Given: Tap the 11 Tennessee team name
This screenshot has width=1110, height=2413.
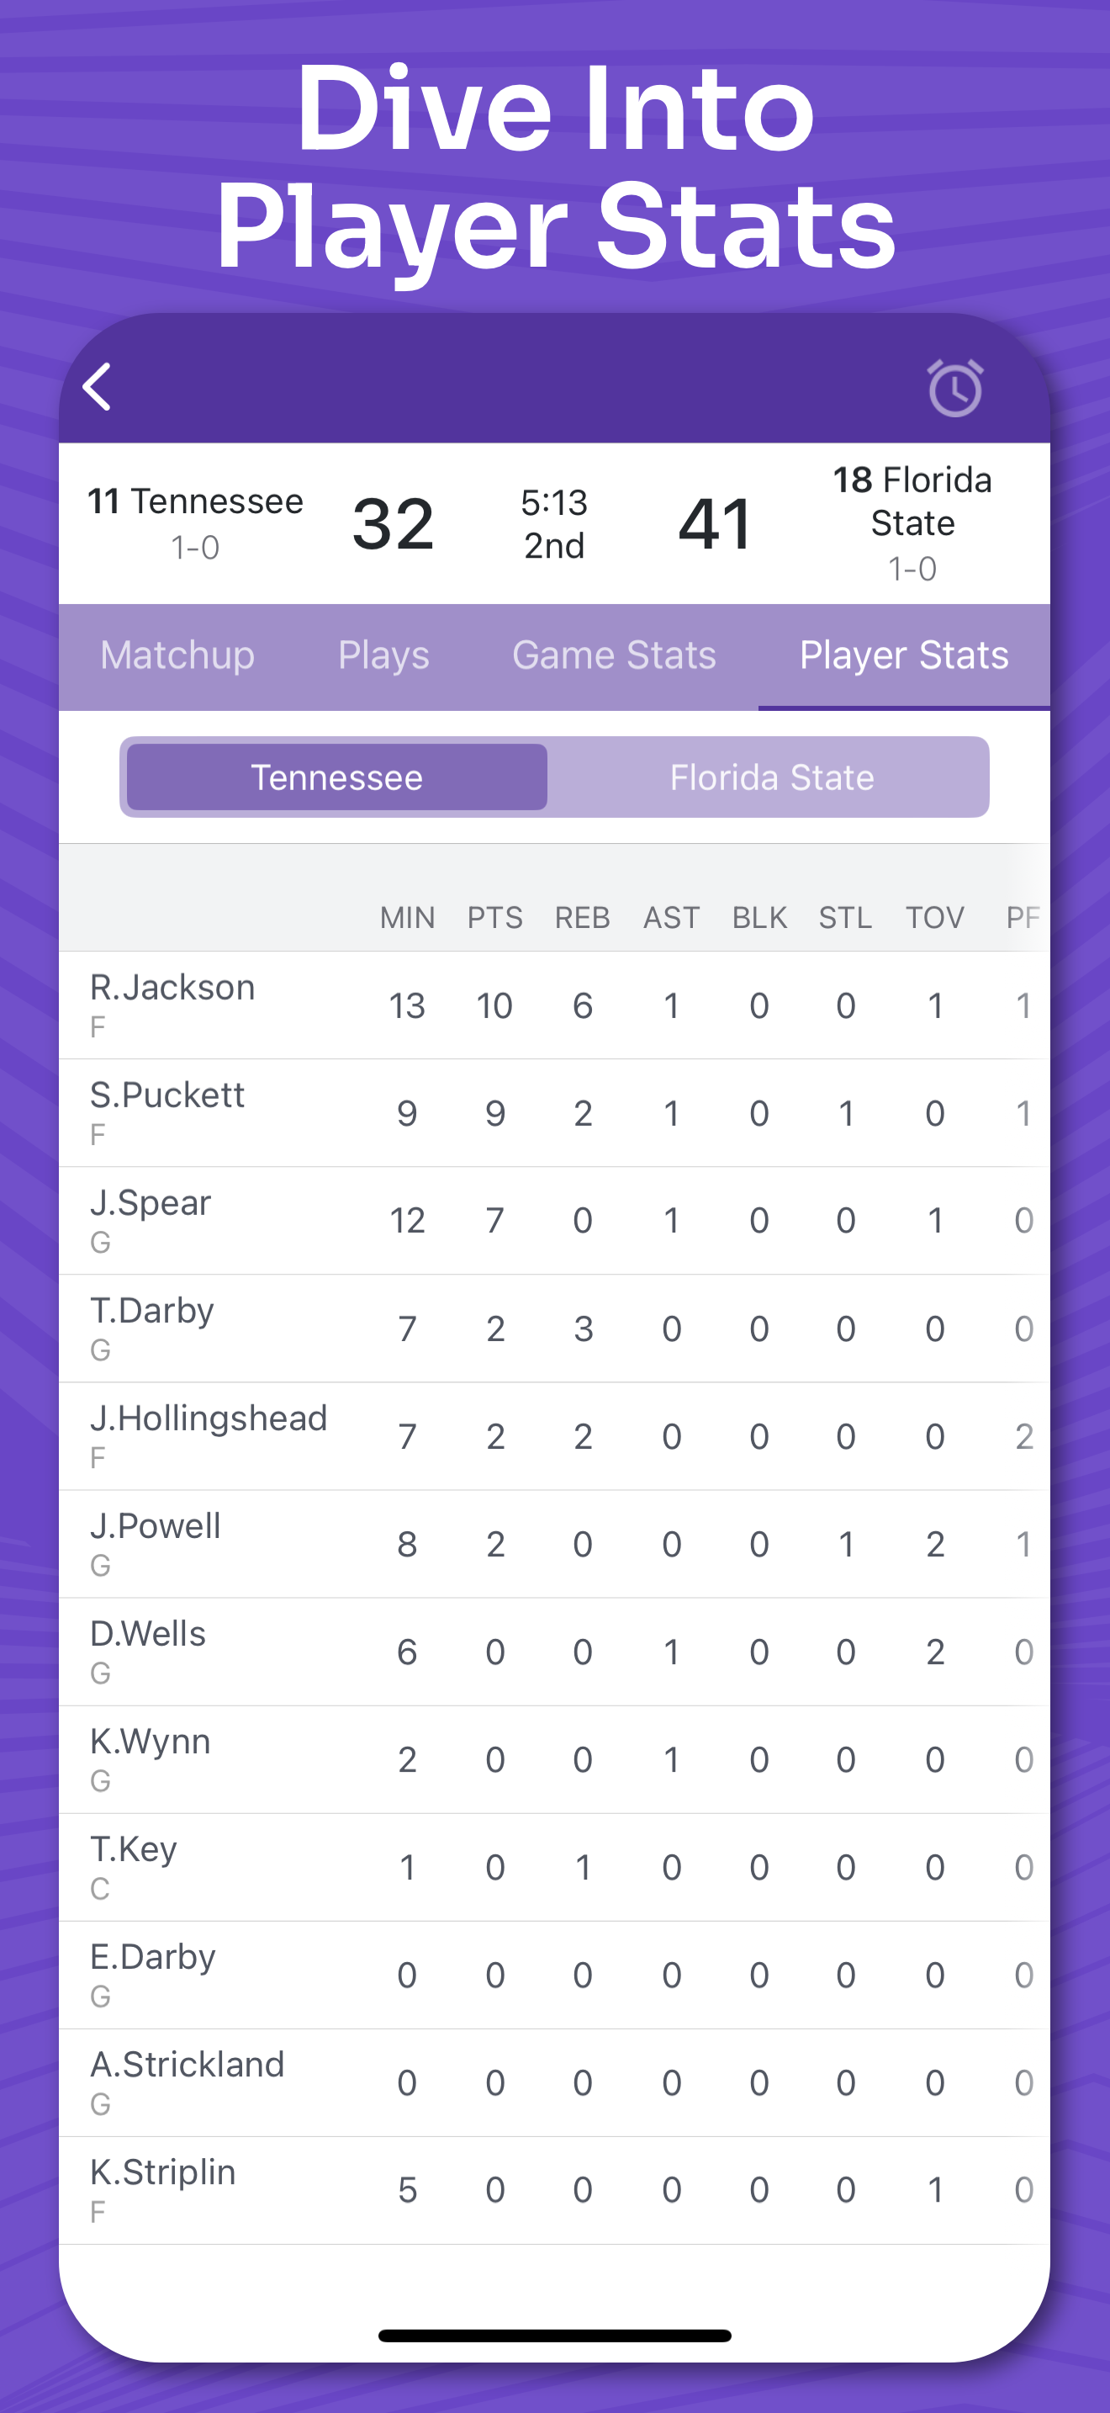Looking at the screenshot, I should [x=196, y=502].
